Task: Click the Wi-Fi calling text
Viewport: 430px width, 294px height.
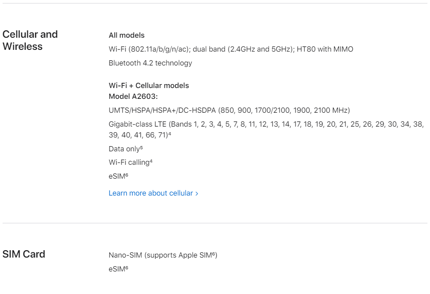Action: (x=129, y=162)
